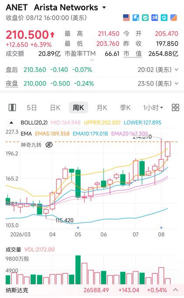The width and height of the screenshot is (184, 298).
Task: Tap the UPPER:202.001 Bollinger value
Action: 102,123
